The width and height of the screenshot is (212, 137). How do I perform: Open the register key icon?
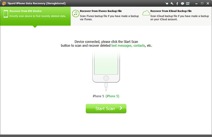tap(172, 4)
